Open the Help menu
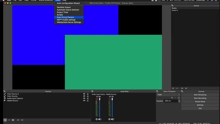220x124 pixels. [x=64, y=1]
